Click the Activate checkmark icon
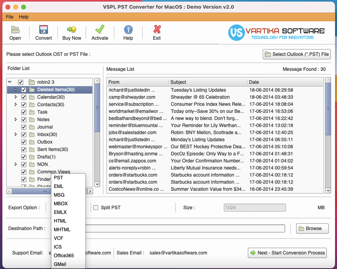Screen dimensions: 337x269 pos(100,29)
